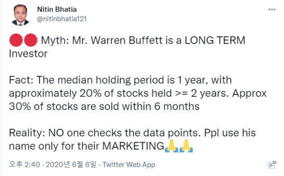Click the word Investor
Image resolution: width=284 pixels, height=176 pixels.
click(28, 54)
